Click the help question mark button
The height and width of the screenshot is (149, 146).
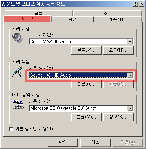click(135, 4)
